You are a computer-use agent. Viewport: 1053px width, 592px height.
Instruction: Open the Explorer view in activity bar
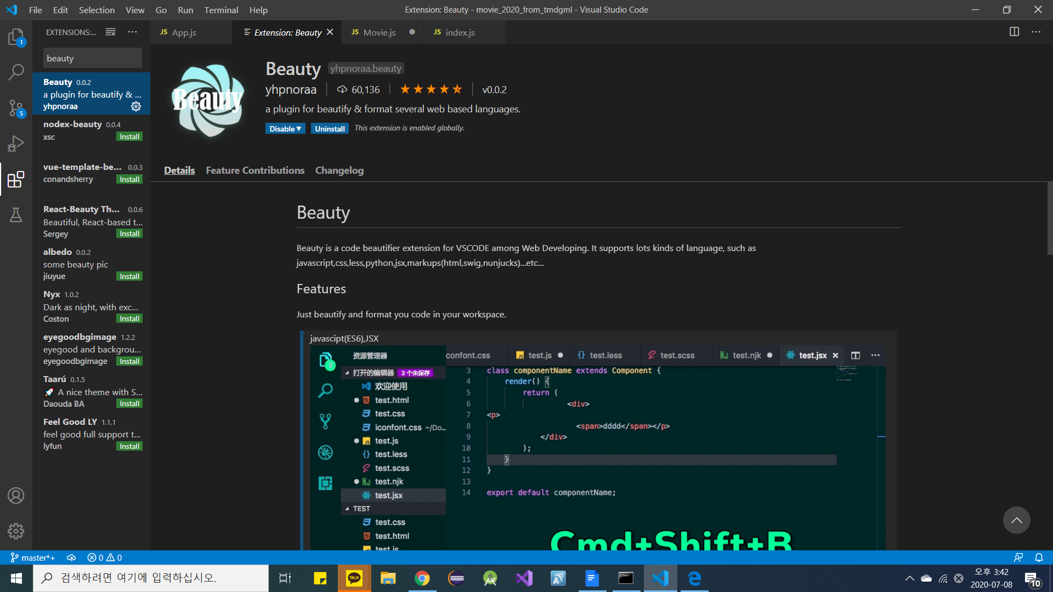pos(16,37)
